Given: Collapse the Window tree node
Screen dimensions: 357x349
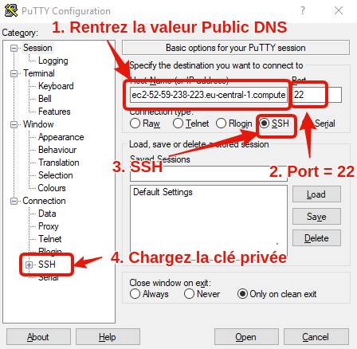Looking at the screenshot, I should 14,124.
